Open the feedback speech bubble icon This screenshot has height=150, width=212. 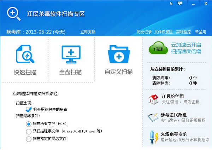point(180,4)
